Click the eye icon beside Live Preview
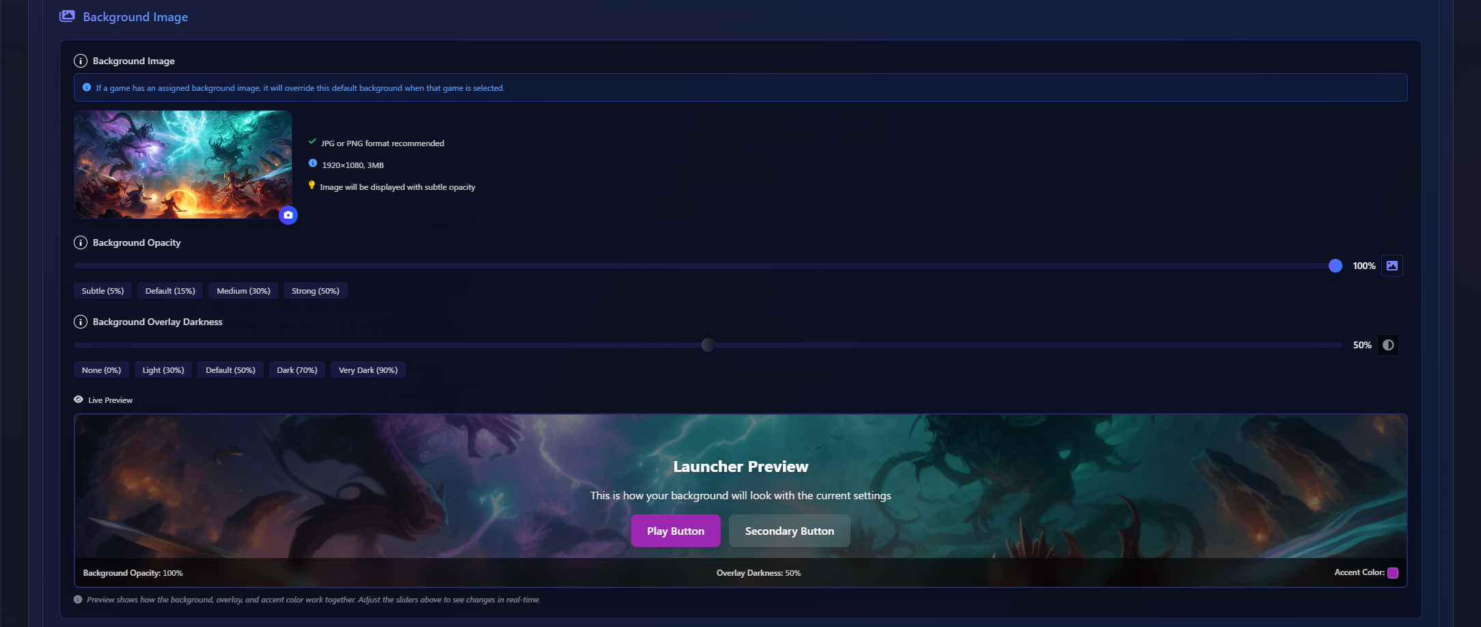The width and height of the screenshot is (1481, 627). tap(79, 400)
